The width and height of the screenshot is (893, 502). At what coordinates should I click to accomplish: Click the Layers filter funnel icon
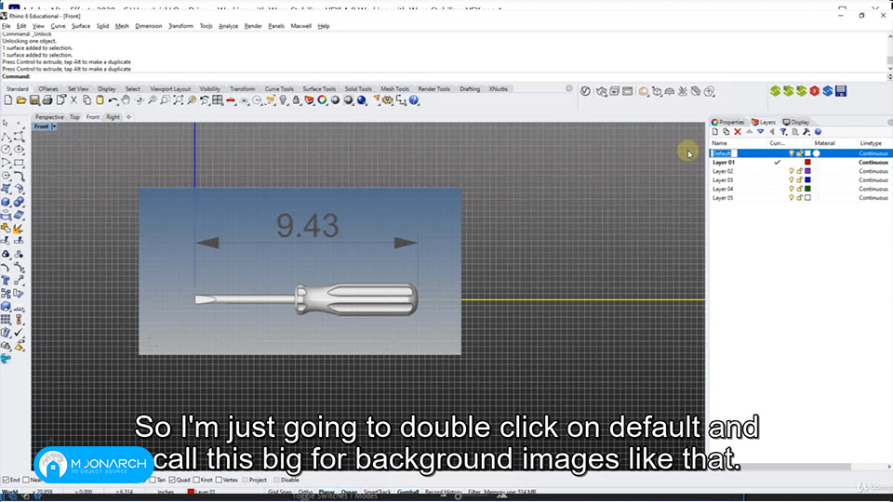coord(783,131)
